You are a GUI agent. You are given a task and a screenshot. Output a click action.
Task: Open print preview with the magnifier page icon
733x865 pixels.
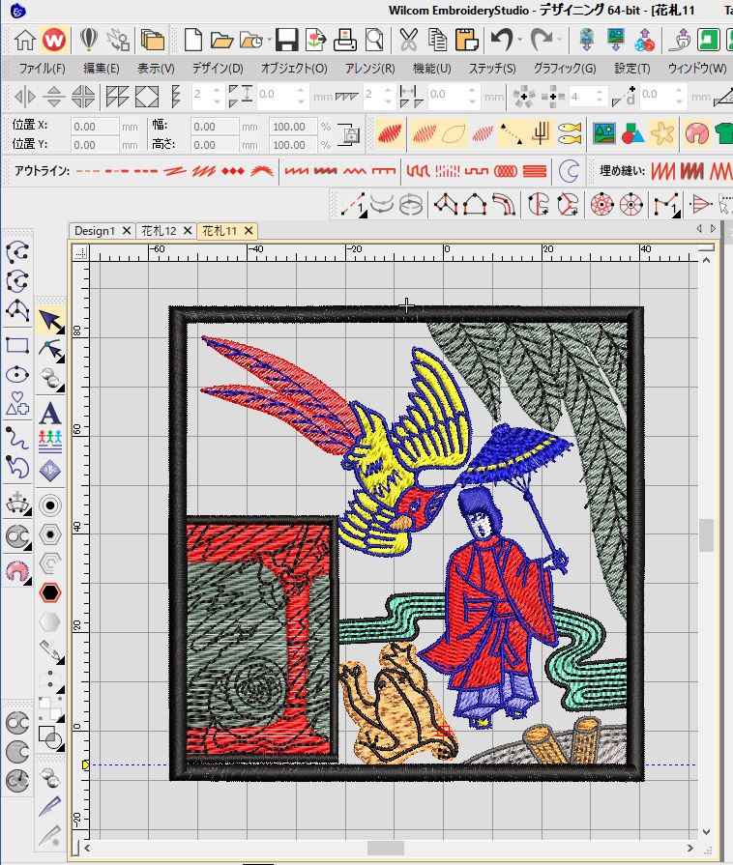coord(374,41)
